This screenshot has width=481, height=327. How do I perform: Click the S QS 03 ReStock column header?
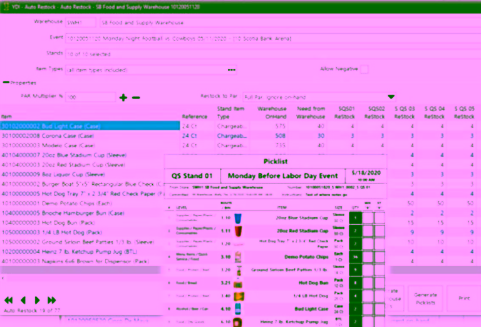[405, 113]
